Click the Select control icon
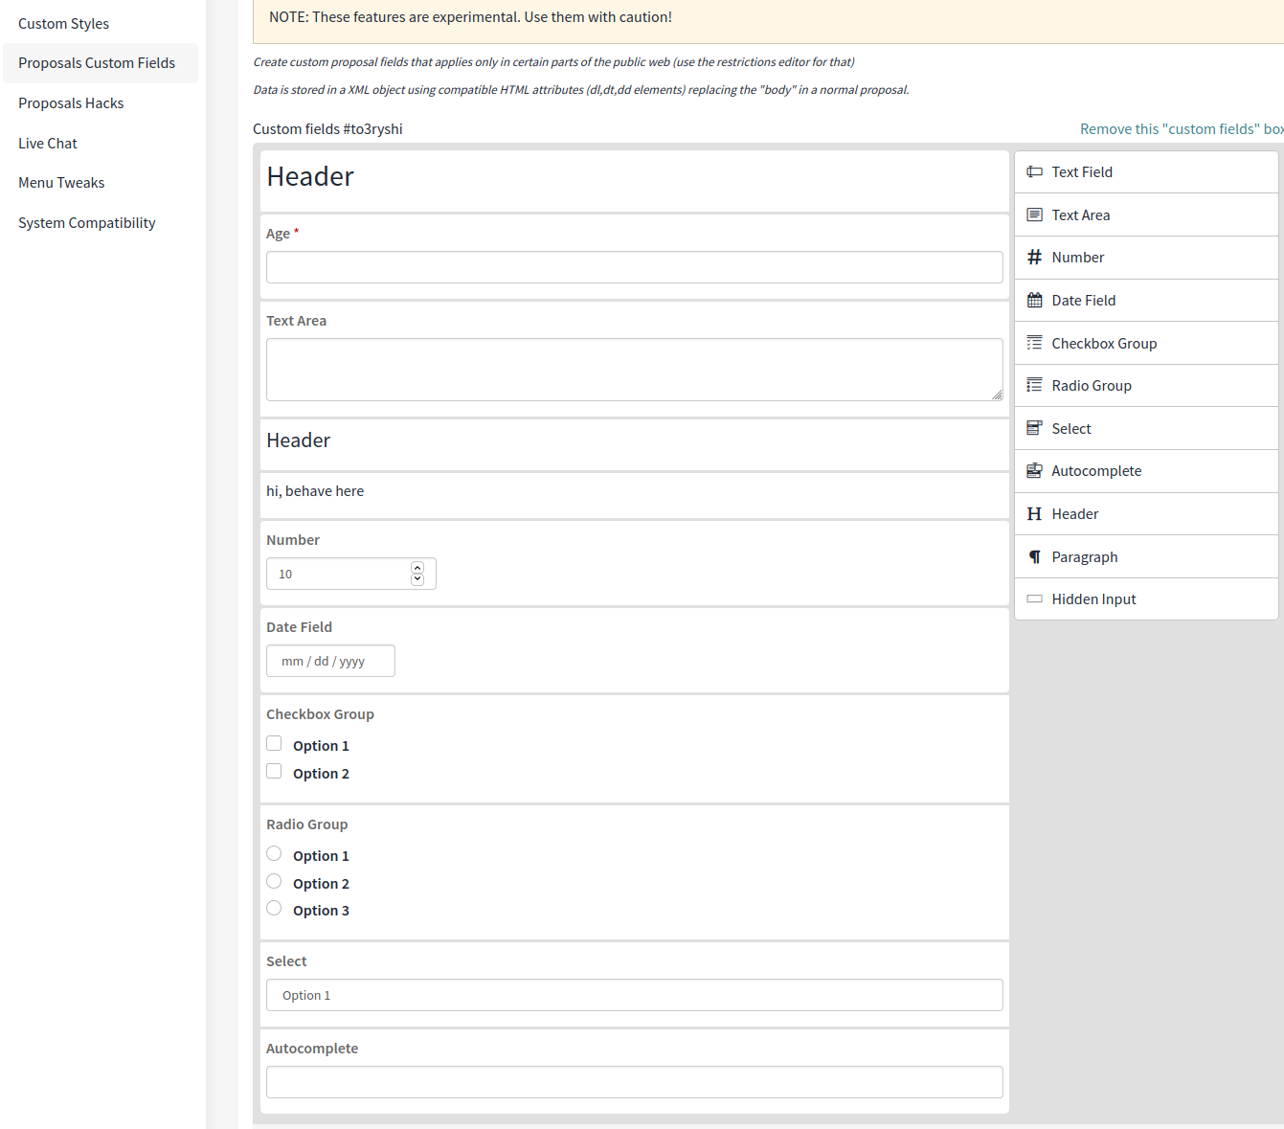The height and width of the screenshot is (1129, 1284). [x=1034, y=428]
